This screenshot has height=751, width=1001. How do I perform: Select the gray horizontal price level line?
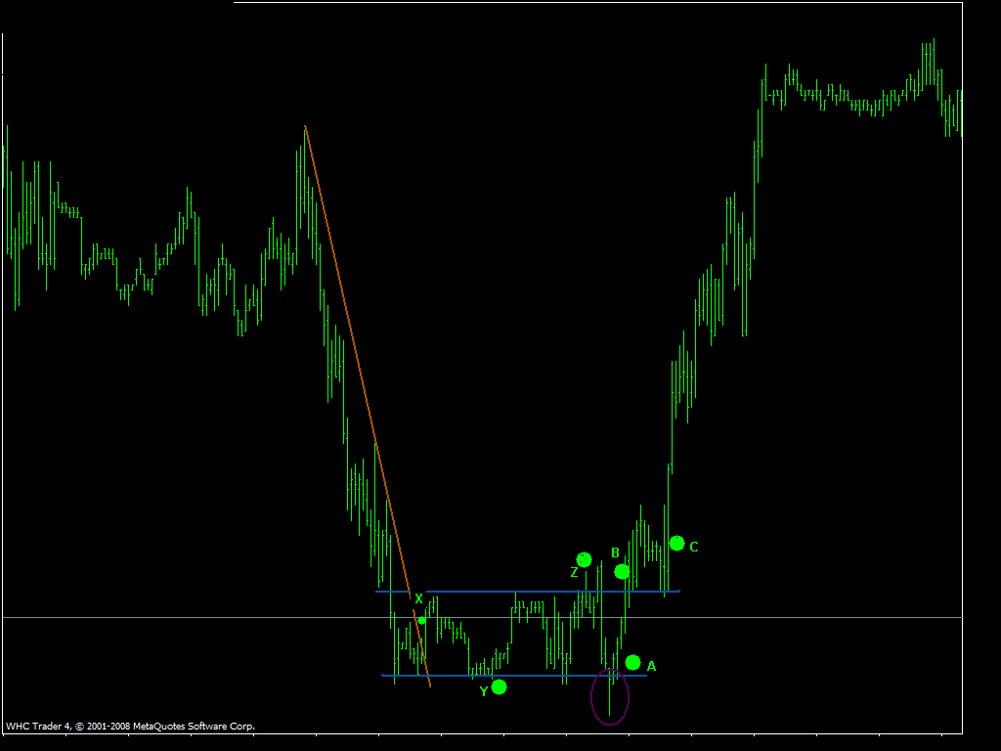pos(483,618)
